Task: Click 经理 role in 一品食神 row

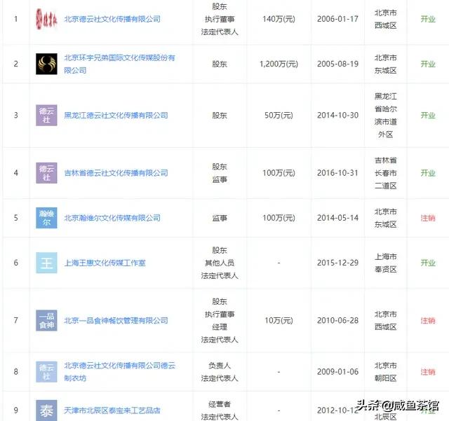Action: click(x=220, y=327)
